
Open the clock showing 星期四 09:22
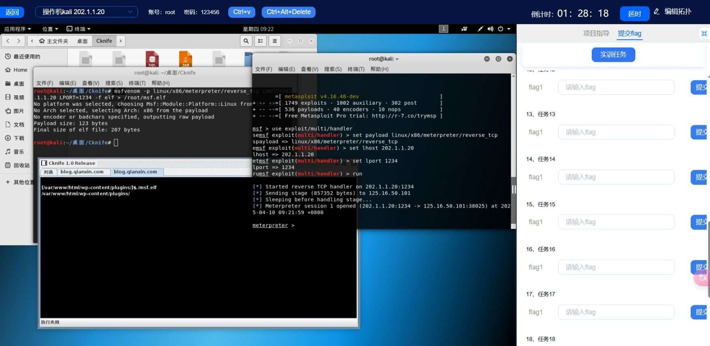pos(258,29)
